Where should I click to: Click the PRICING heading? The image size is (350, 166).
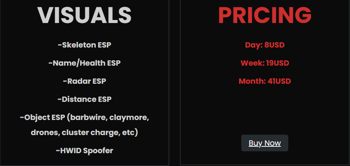tap(265, 15)
